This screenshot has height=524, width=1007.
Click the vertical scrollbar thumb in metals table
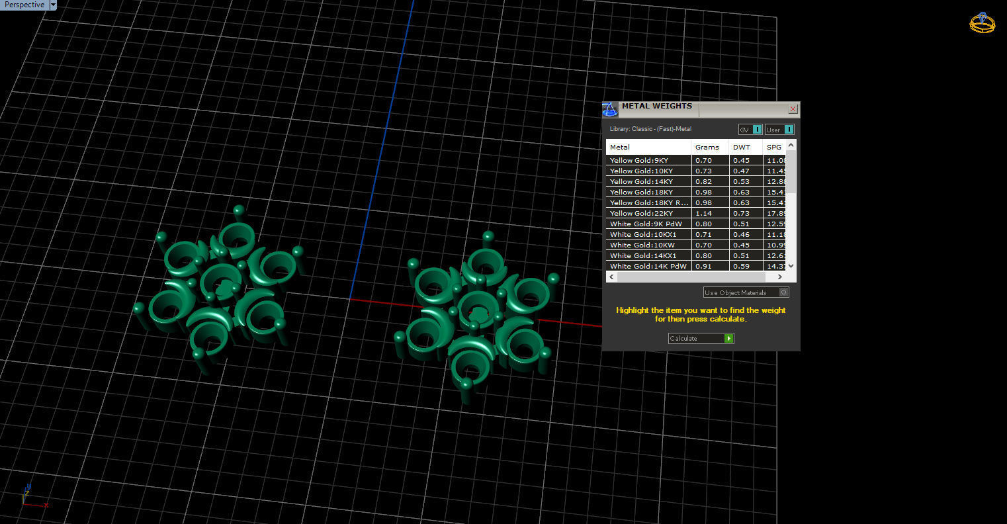(791, 171)
